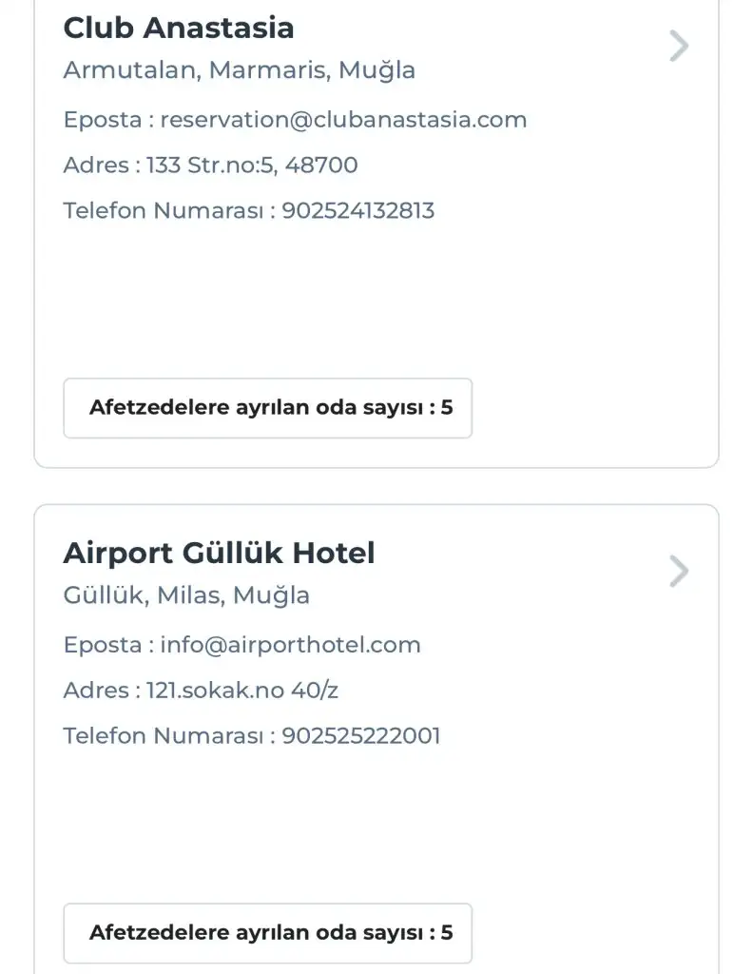The image size is (753, 974).
Task: Click the 133 Str.no:5, 48700 address
Action: 252,166
